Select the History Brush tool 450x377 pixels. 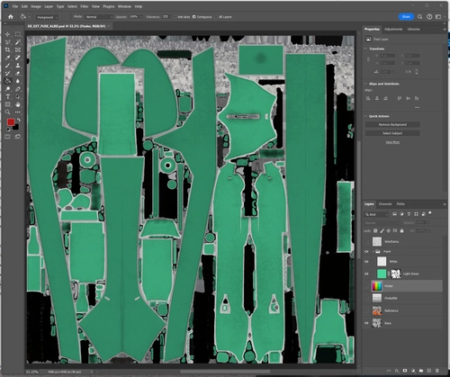tap(8, 73)
